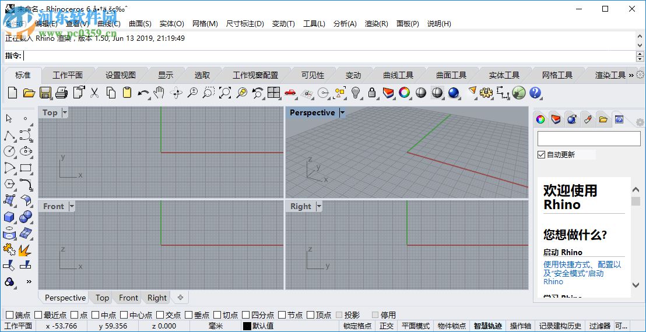Open the 分析(A) menu

click(345, 24)
